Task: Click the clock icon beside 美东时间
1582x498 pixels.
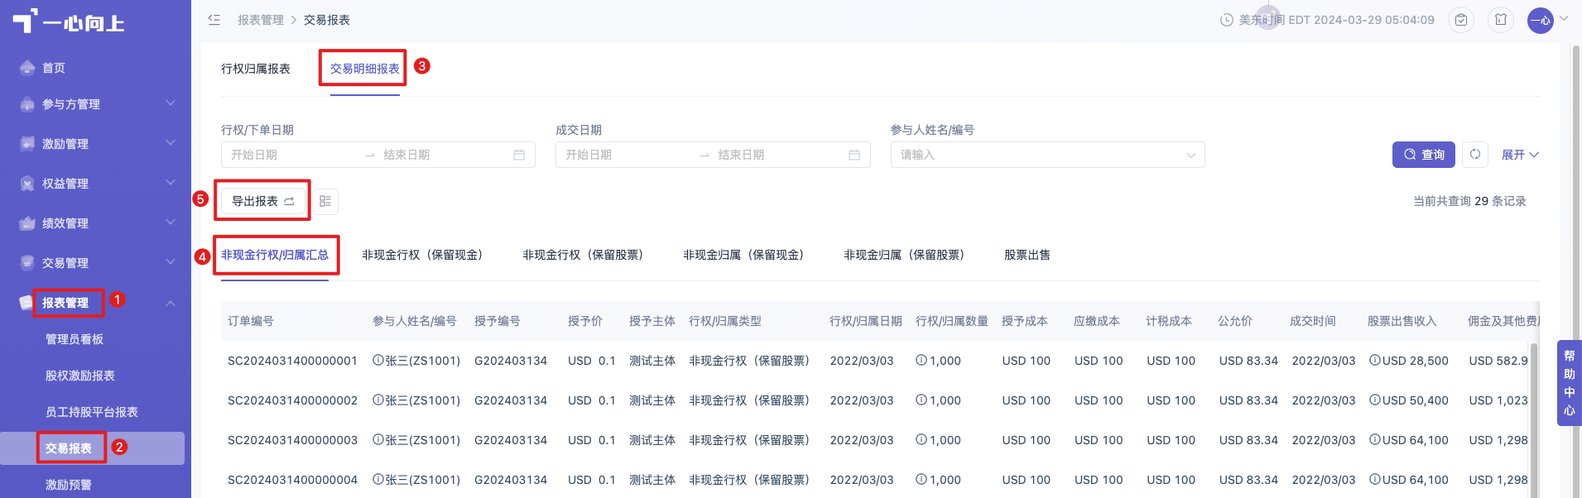Action: [x=1227, y=20]
